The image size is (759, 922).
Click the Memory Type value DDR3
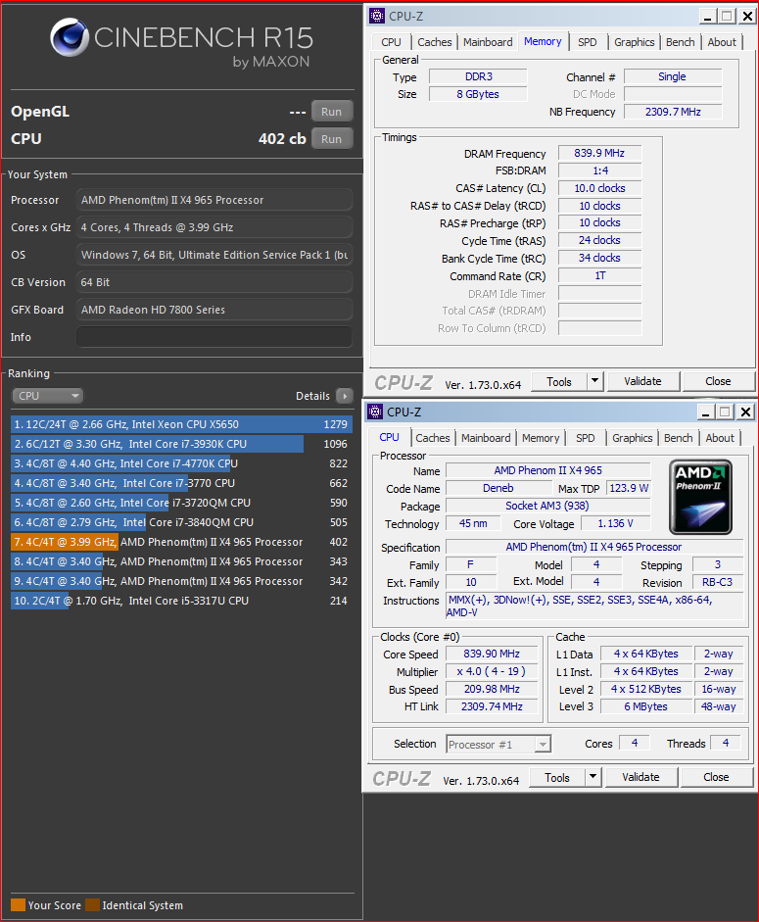pos(479,76)
